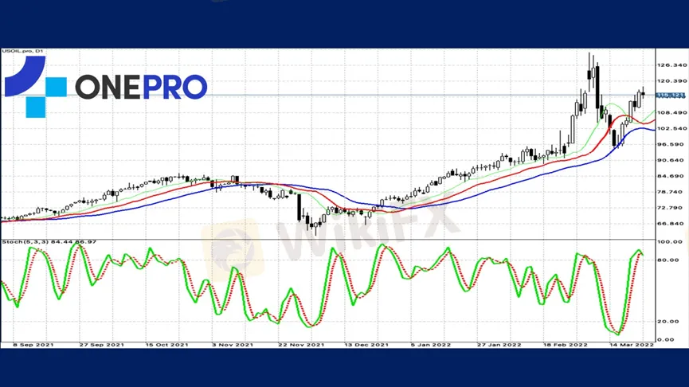Click the 120.390 price axis label
Image resolution: width=689 pixels, height=387 pixels.
[x=671, y=81]
